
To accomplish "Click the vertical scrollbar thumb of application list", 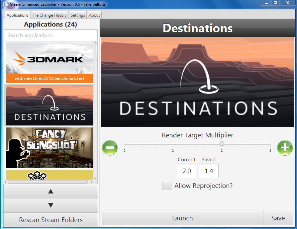I will pyautogui.click(x=95, y=53).
